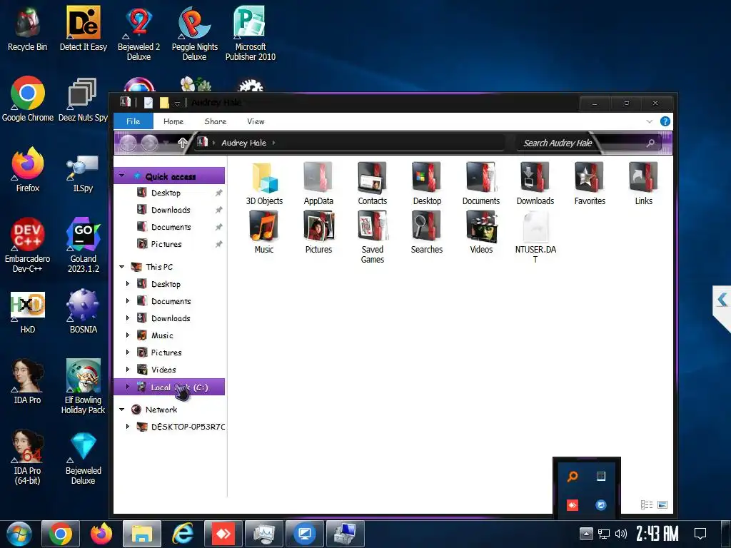Expand Desktop under This PC
Viewport: 731px width, 548px height.
128,284
